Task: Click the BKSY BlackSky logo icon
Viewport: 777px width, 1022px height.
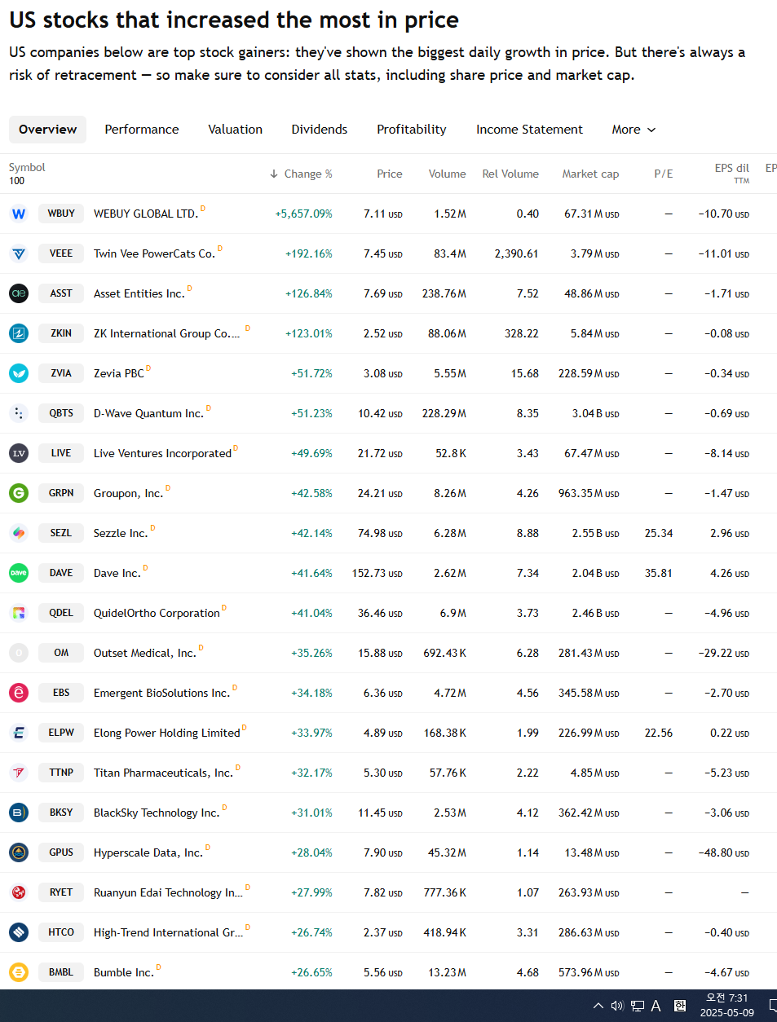Action: [19, 813]
